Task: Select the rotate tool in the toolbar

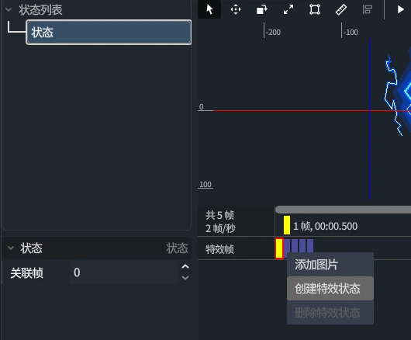Action: click(x=262, y=9)
